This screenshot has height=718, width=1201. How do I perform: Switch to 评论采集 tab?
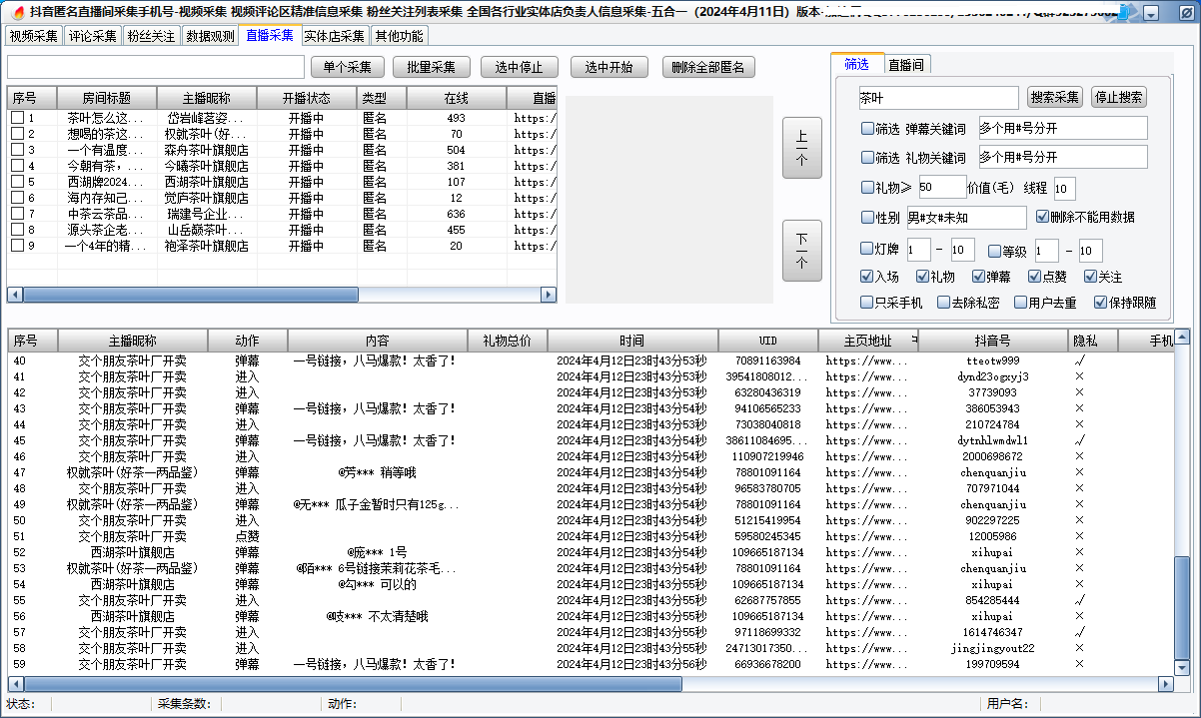(x=93, y=36)
